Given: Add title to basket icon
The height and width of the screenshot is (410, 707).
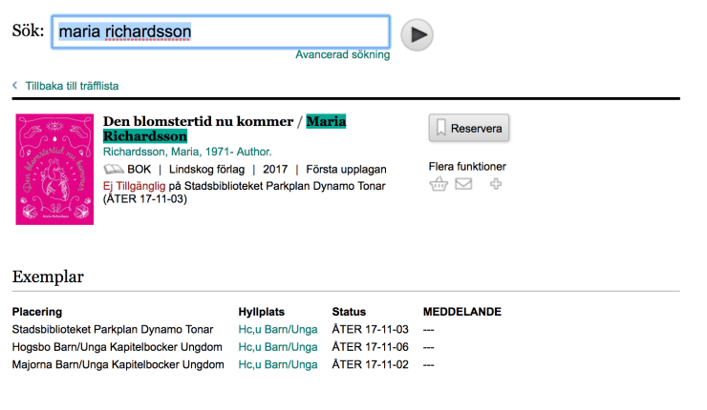Looking at the screenshot, I should pos(439,184).
